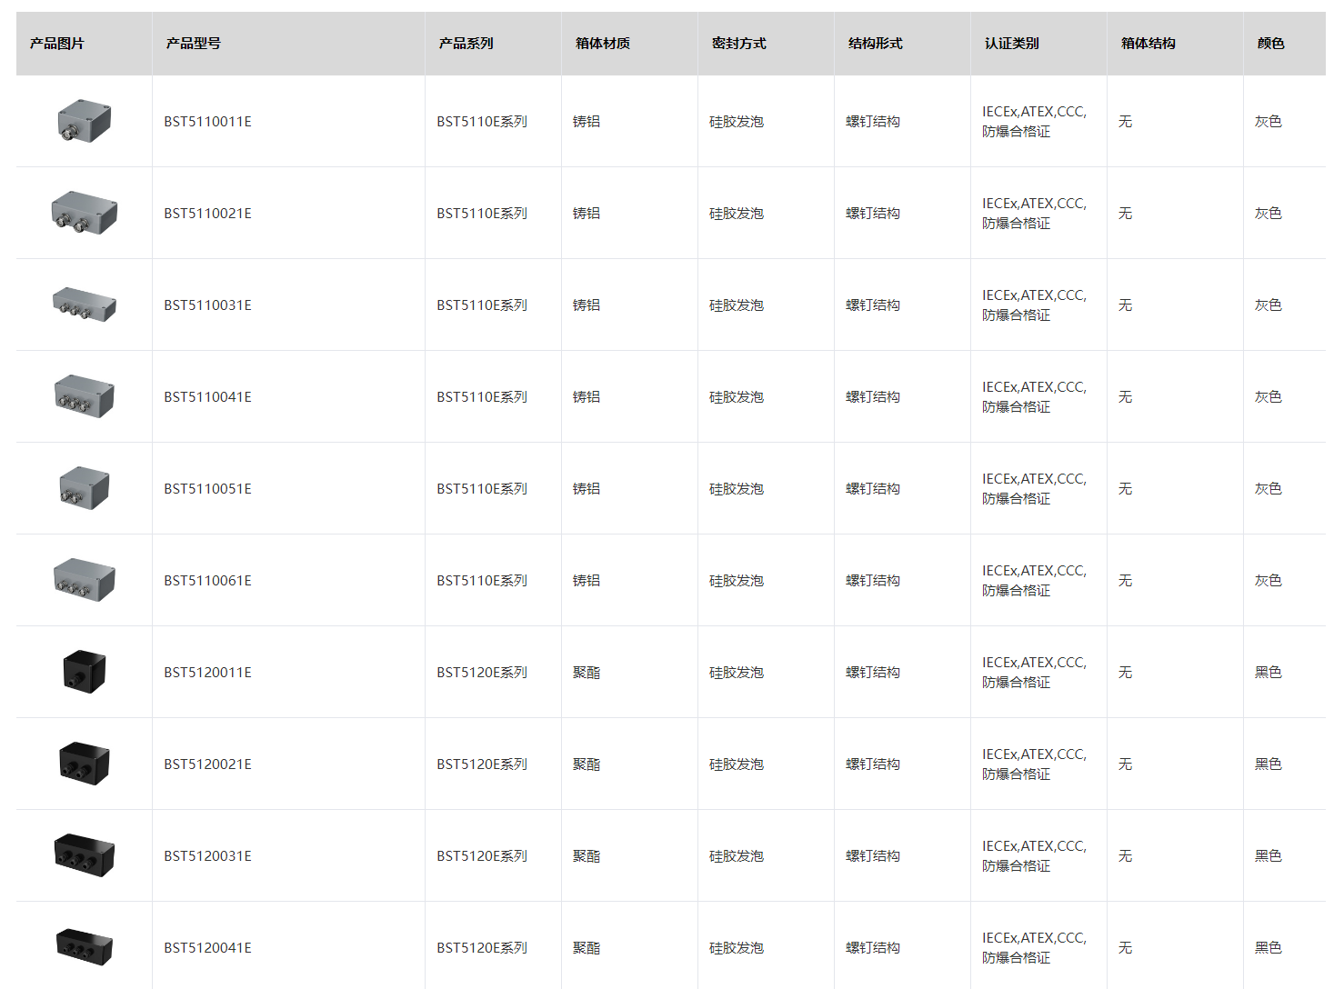Select the BST5120021E product picture

(84, 764)
